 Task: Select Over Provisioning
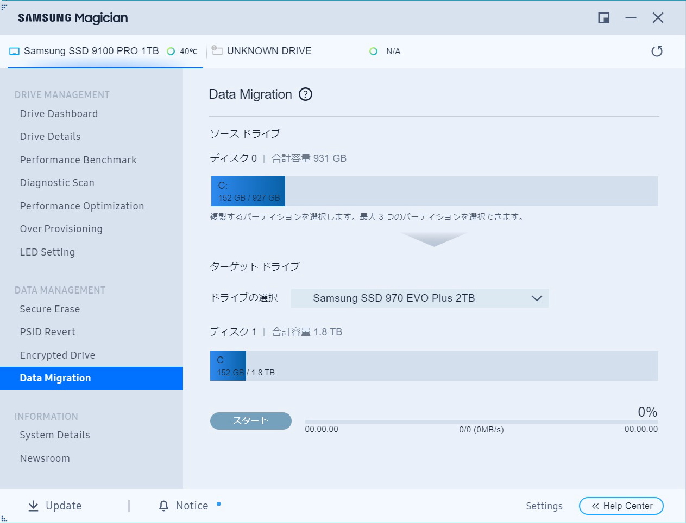61,229
